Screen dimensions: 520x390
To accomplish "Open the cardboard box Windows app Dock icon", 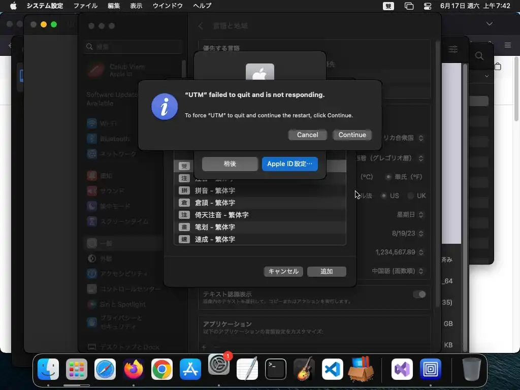I will point(361,369).
